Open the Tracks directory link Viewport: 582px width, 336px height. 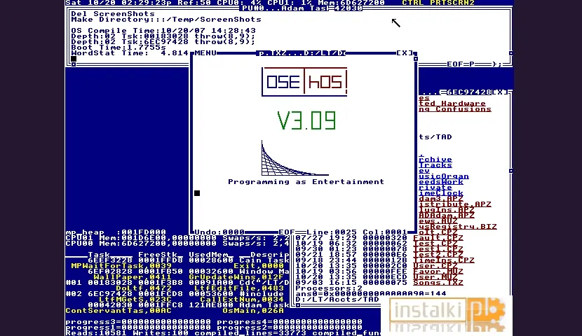pyautogui.click(x=435, y=165)
